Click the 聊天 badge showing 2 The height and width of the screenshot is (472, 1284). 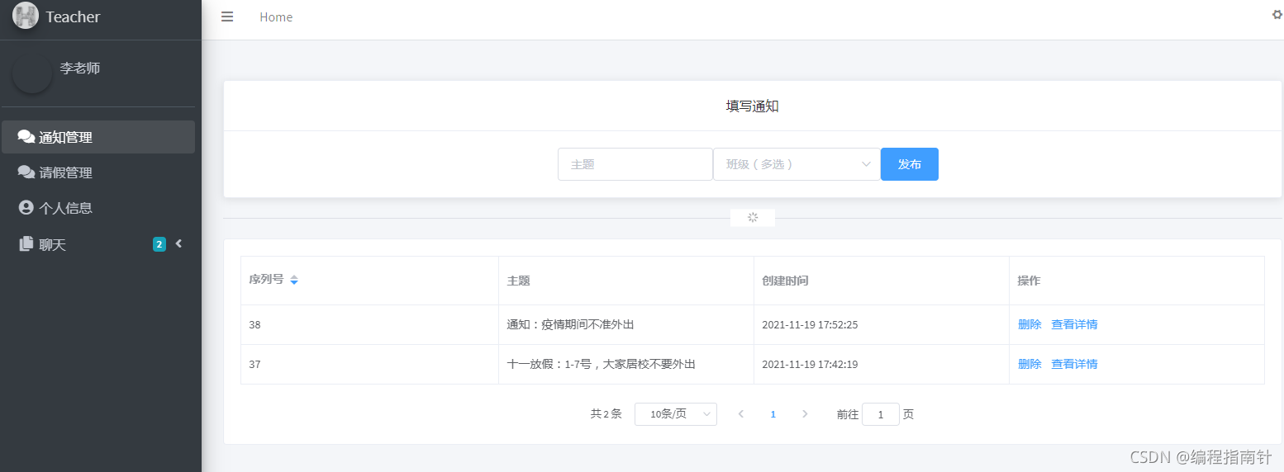159,244
